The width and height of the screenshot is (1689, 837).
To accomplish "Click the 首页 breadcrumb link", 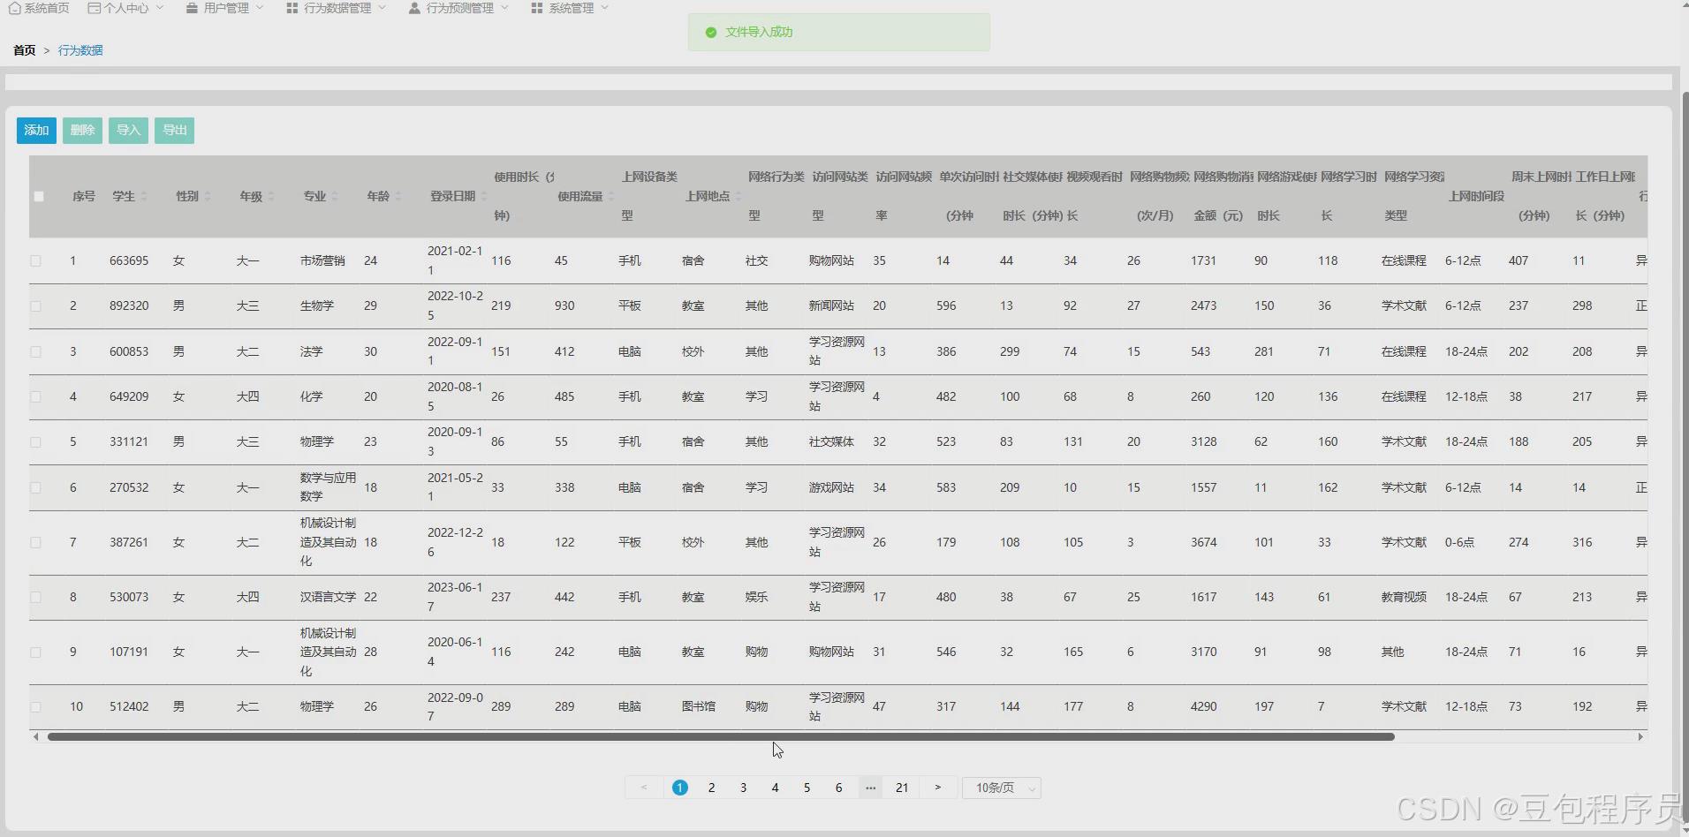I will click(x=25, y=50).
